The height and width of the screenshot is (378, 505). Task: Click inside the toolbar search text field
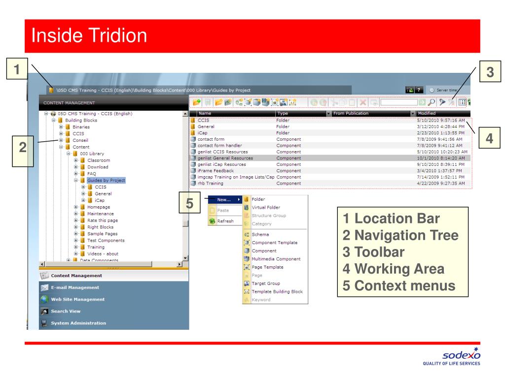(399, 102)
